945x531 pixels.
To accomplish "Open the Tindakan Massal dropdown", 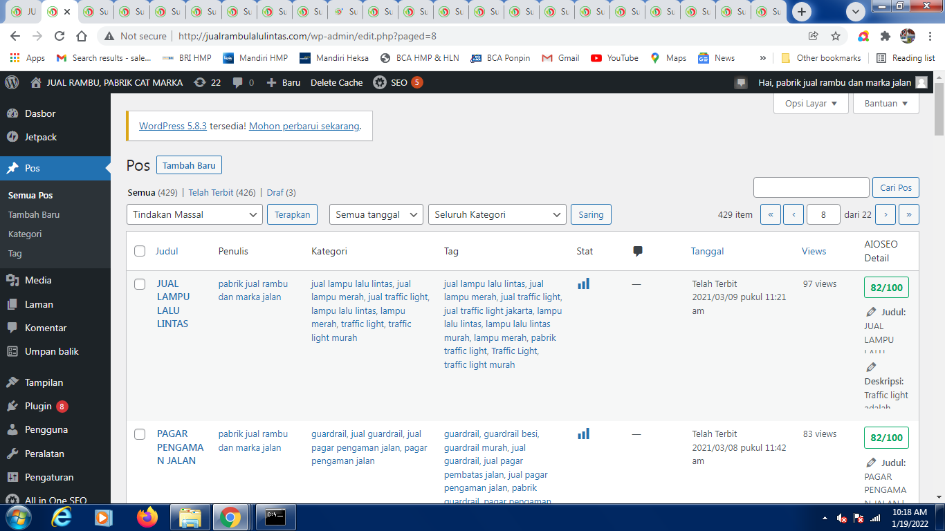I will coord(195,214).
